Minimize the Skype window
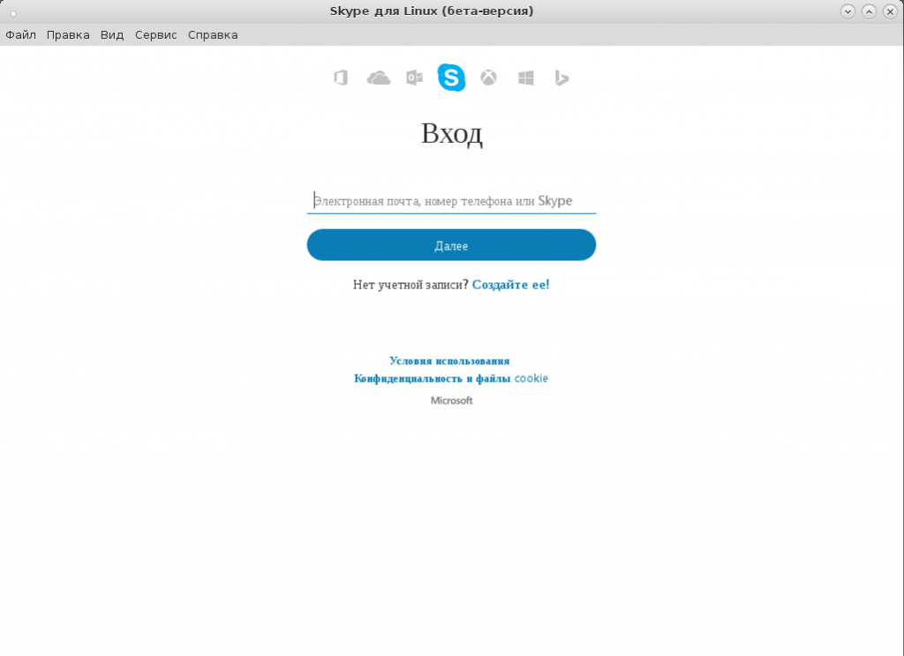This screenshot has height=656, width=904. point(847,11)
